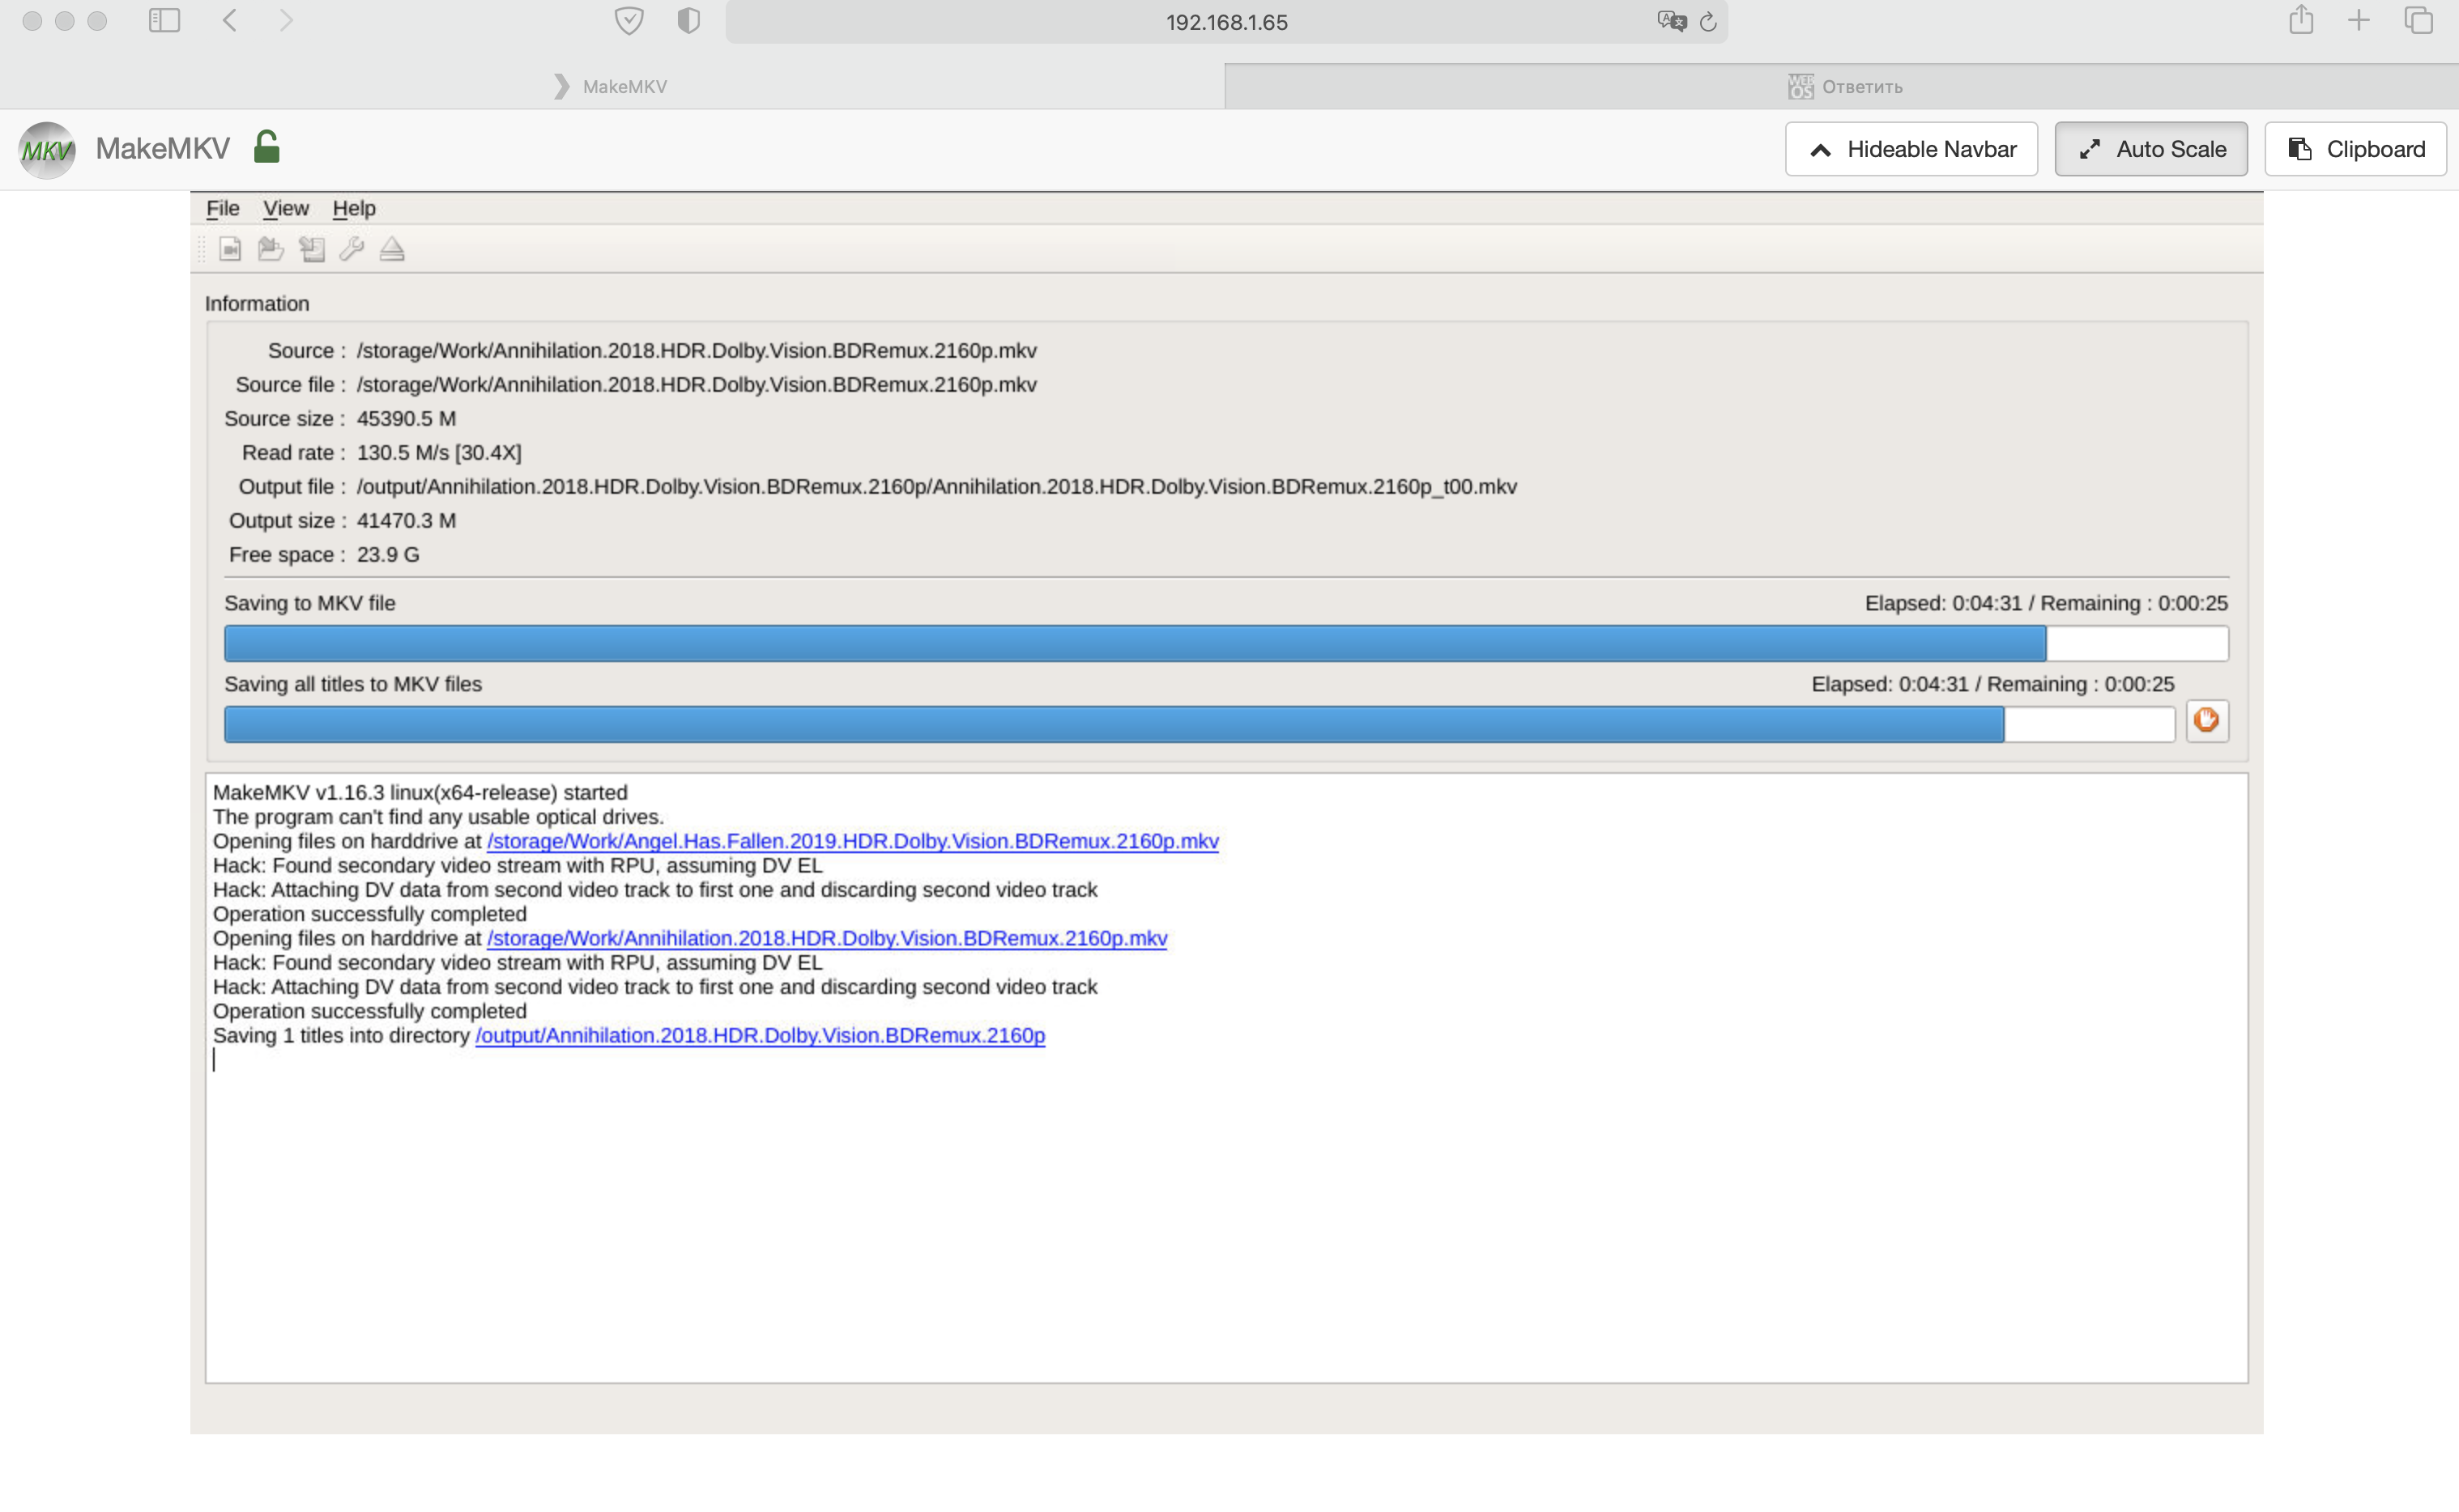Toggle the Auto Scale button
Image resolution: width=2459 pixels, height=1512 pixels.
pos(2151,149)
